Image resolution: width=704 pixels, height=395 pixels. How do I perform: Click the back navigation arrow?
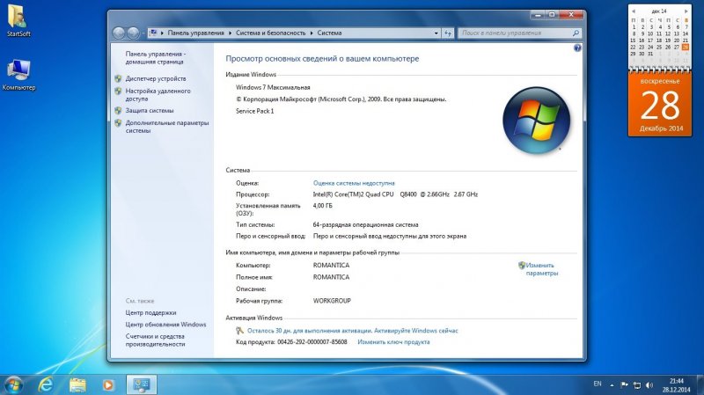point(119,33)
